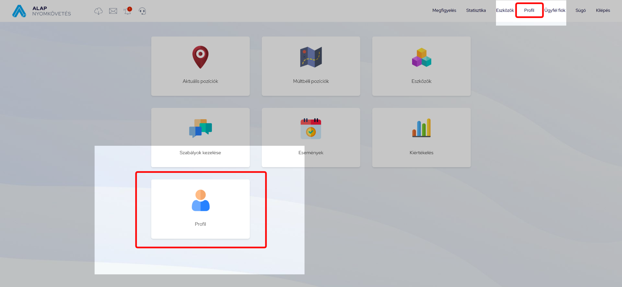Screen dimensions: 622x287
Task: Open the Profil person tile
Action: (200, 209)
